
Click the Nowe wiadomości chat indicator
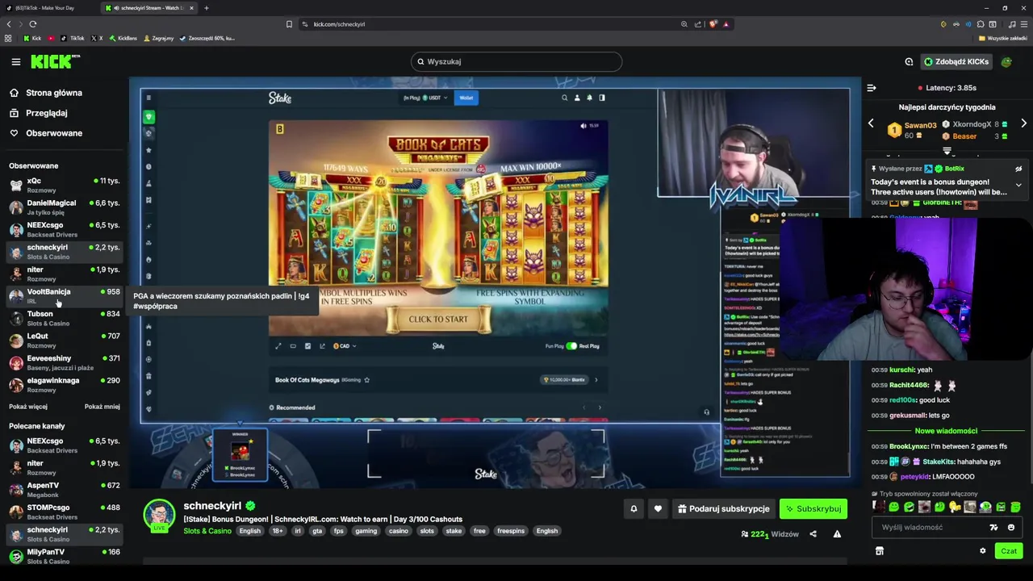946,431
